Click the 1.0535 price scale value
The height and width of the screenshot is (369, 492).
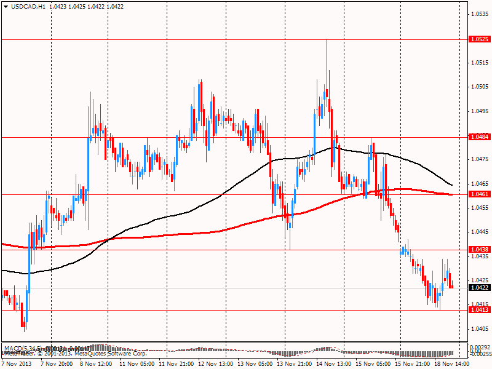pos(480,14)
